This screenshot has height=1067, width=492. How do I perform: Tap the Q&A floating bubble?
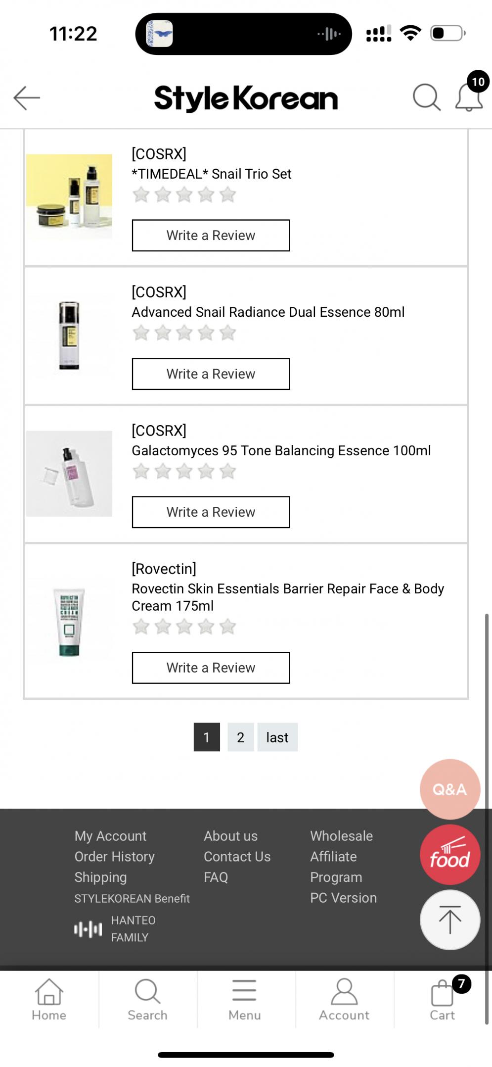(x=450, y=789)
